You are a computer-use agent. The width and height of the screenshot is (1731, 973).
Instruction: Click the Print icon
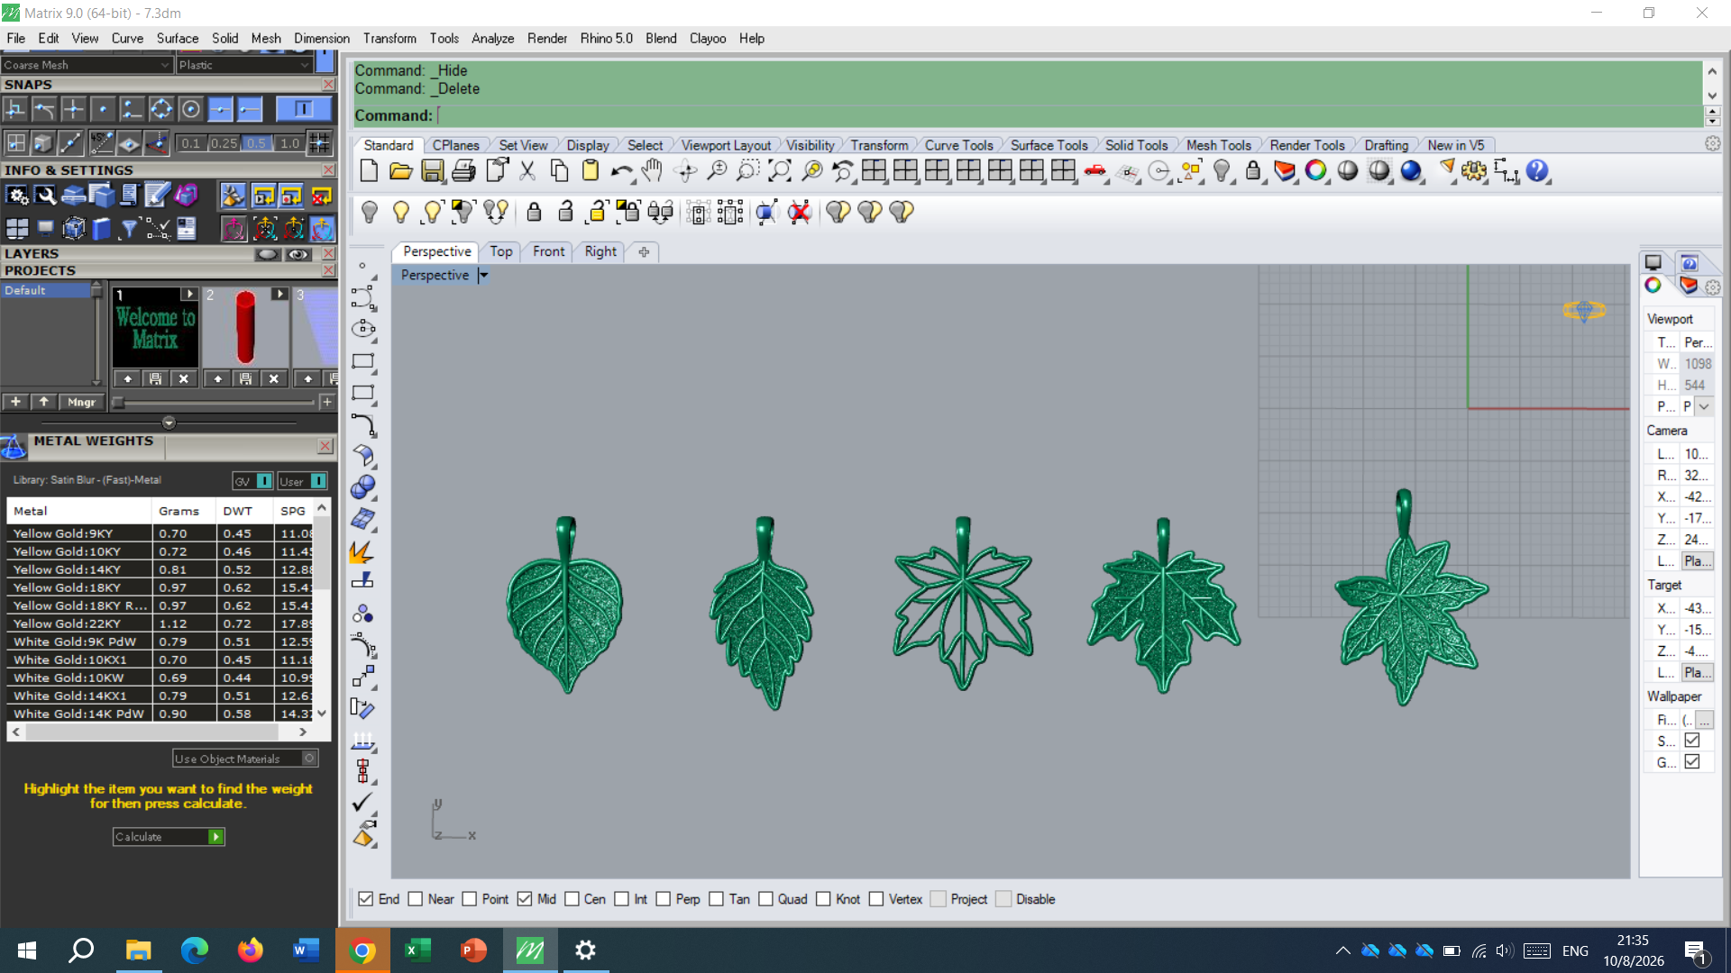coord(464,171)
